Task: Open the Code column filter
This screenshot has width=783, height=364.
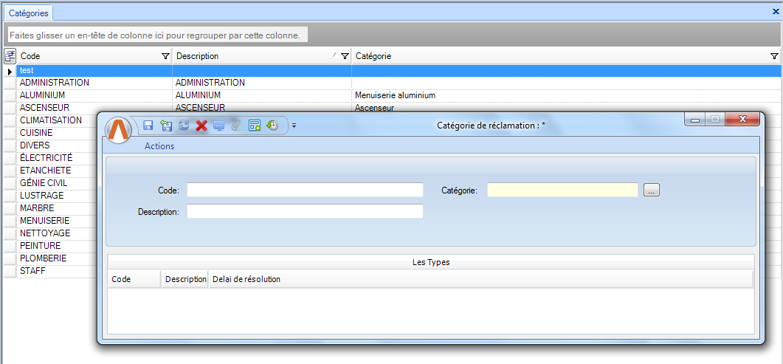Action: click(165, 56)
